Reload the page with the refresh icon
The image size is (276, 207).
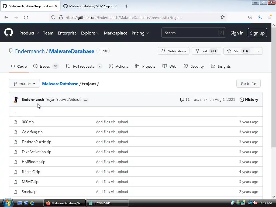coord(26,18)
